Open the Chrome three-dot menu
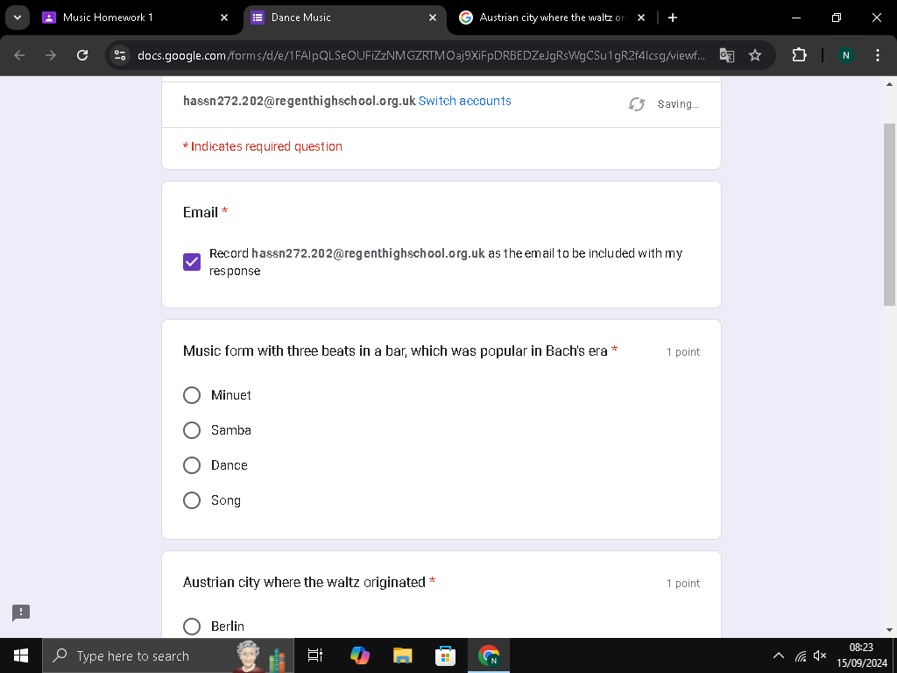 (877, 55)
